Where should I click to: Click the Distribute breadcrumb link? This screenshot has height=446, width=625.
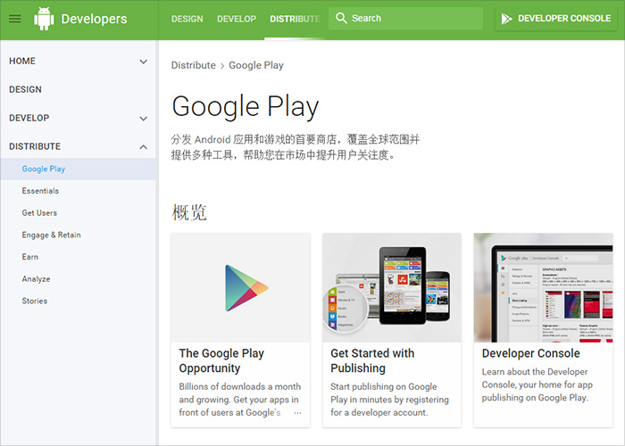coord(194,65)
